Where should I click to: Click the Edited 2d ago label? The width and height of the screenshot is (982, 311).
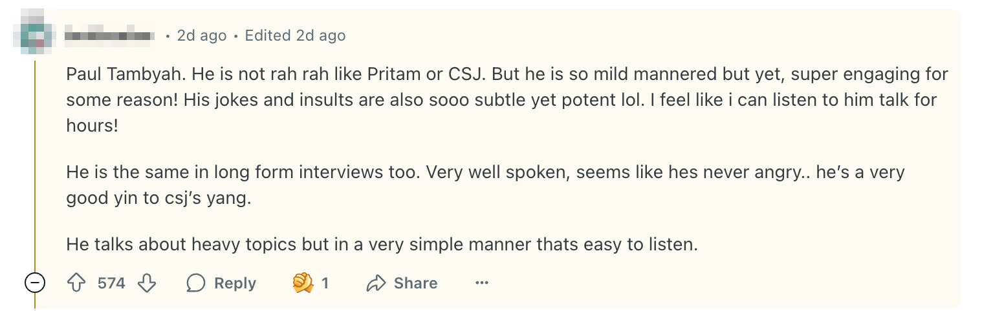point(295,36)
